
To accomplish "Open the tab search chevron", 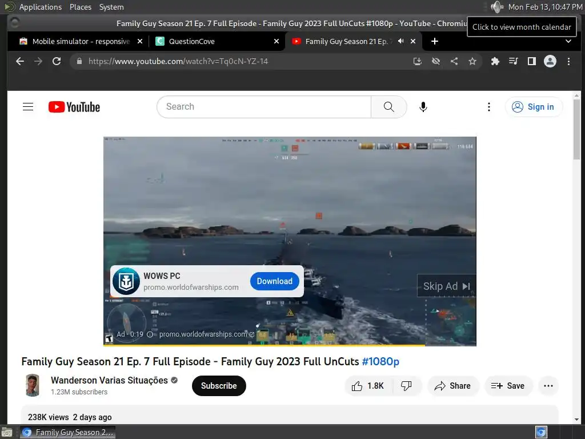I will tap(568, 41).
